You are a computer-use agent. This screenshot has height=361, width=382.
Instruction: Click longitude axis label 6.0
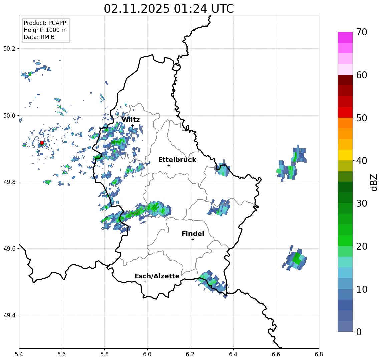point(148,354)
